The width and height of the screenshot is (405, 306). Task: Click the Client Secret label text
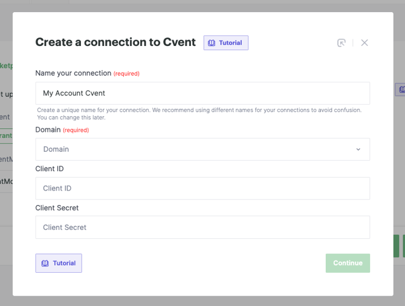(57, 208)
